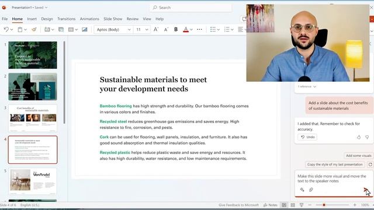Select slide 5 VanArsdel thumbnail
Viewport: 374px width, 210px height.
(33, 181)
